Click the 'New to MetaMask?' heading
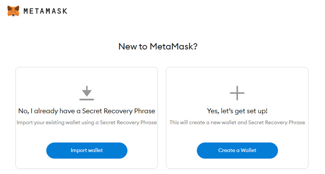325x174 pixels. [158, 46]
